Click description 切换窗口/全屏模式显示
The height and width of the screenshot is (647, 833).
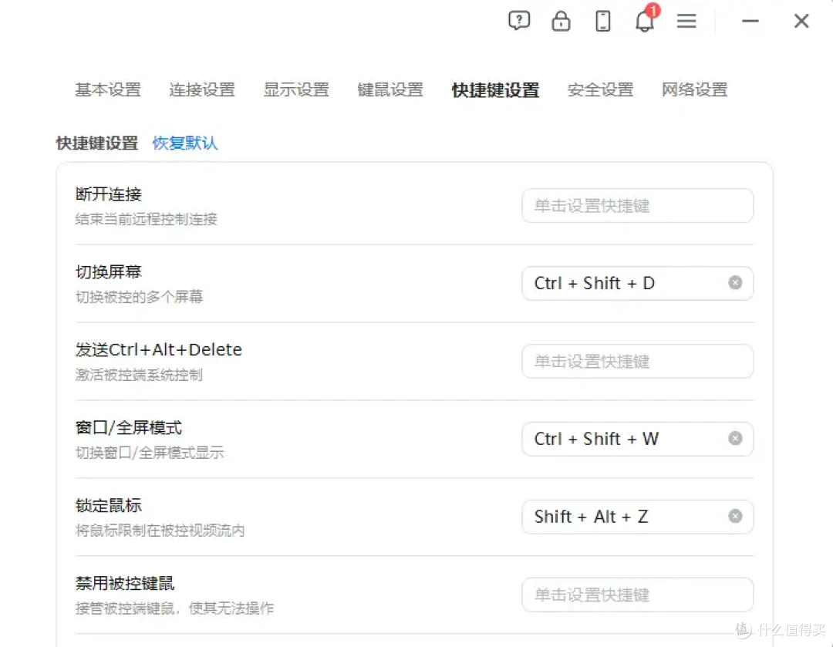point(150,452)
